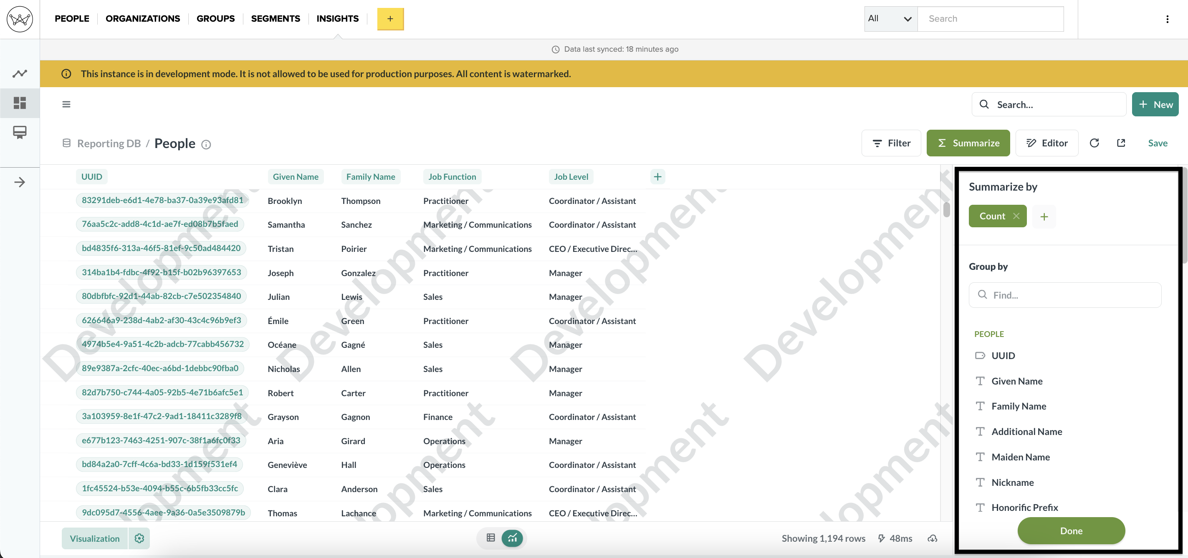Focus the Search... box beside New
The height and width of the screenshot is (558, 1188).
[x=1049, y=105]
